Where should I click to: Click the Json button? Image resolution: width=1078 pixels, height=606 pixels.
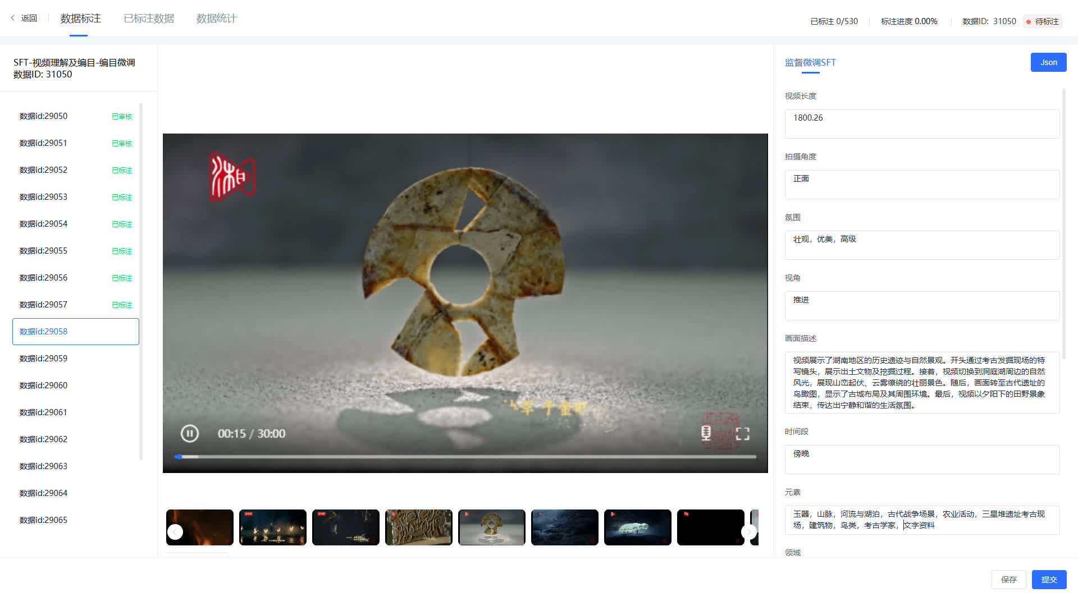pyautogui.click(x=1048, y=62)
